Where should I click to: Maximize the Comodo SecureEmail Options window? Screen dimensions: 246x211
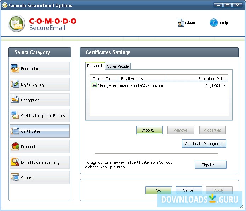227,5
